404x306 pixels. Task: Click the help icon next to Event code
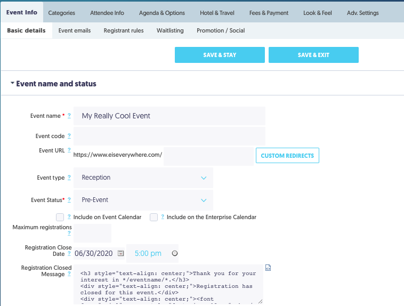coord(69,136)
